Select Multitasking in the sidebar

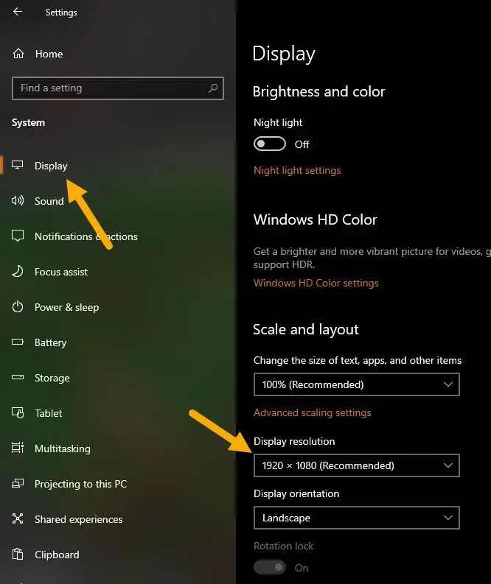pos(63,448)
